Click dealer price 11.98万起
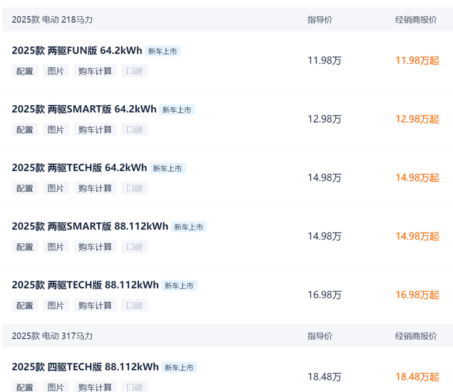This screenshot has width=453, height=392. pos(417,61)
